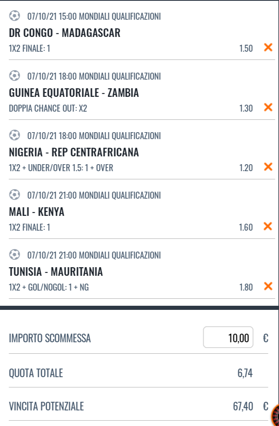The image size is (279, 426).
Task: Click soccer ball icon beside DR Congo match
Action: click(15, 16)
